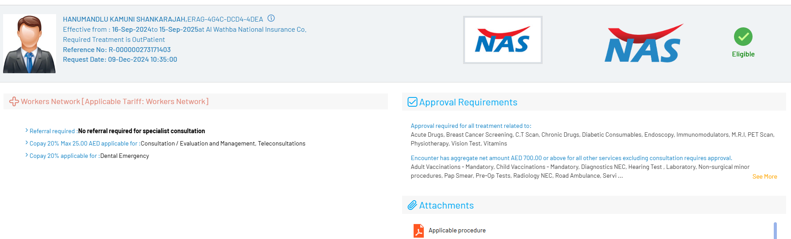Click the green Eligible checkmark icon
The width and height of the screenshot is (791, 239).
(x=743, y=37)
